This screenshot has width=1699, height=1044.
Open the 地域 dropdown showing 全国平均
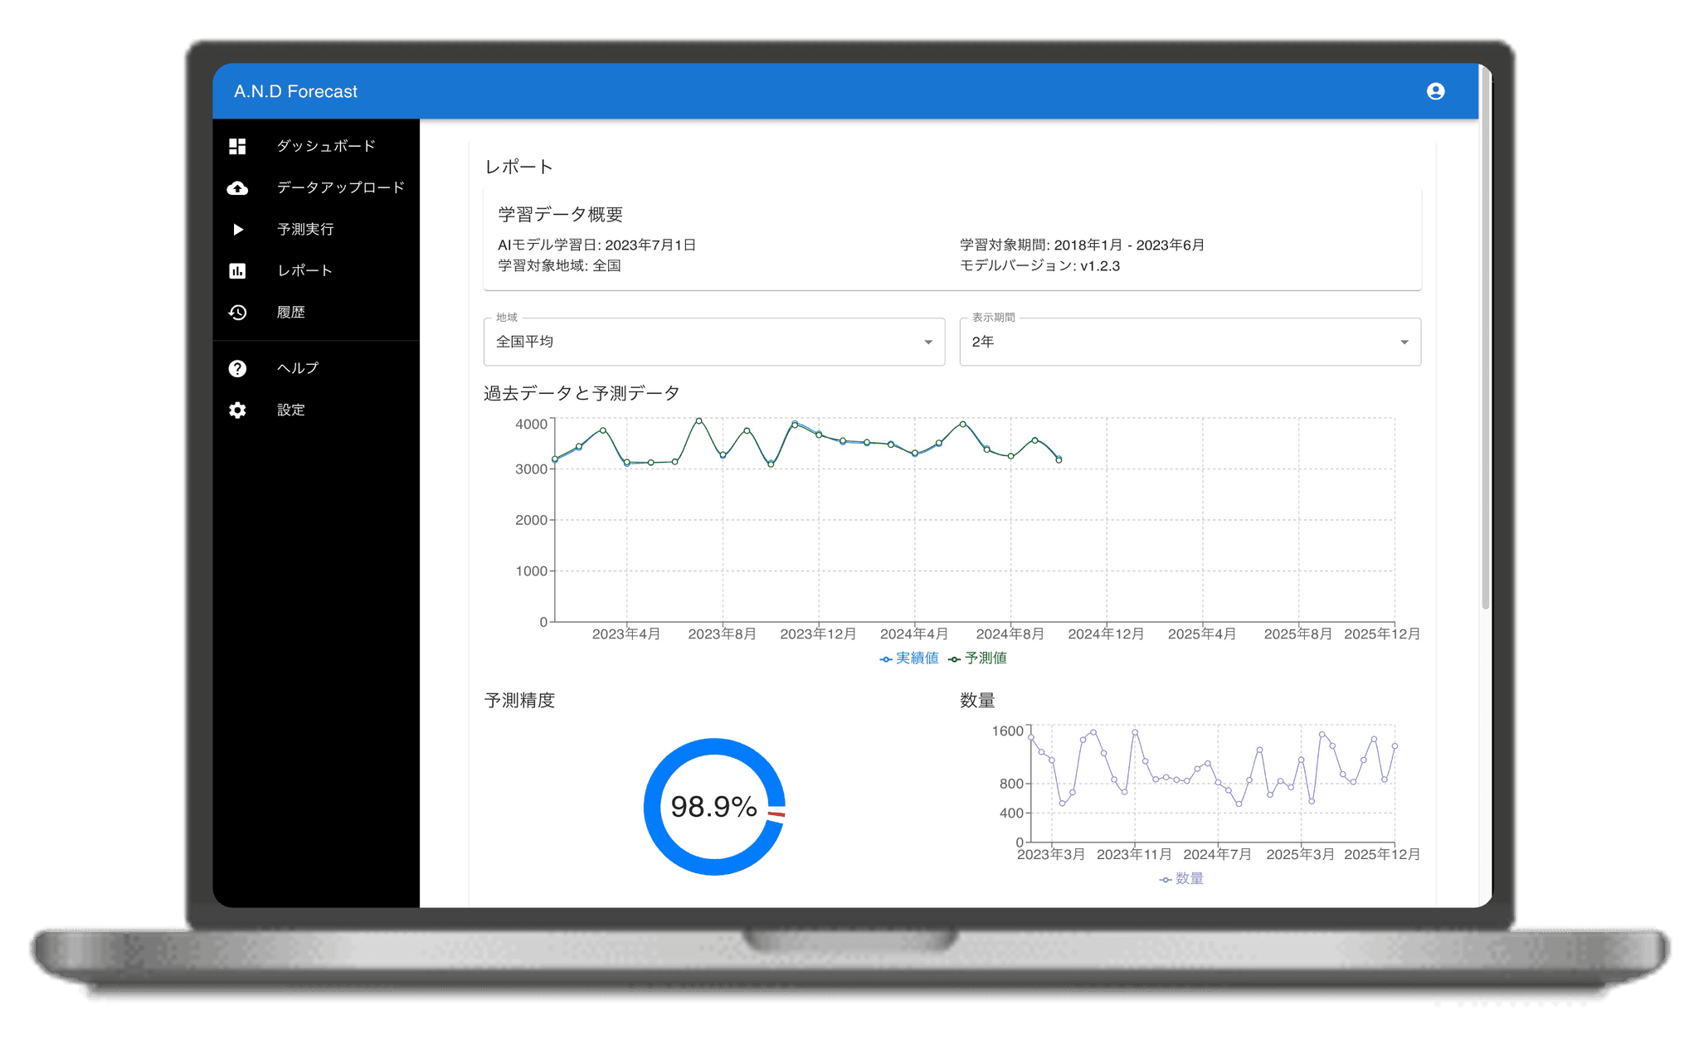(713, 342)
